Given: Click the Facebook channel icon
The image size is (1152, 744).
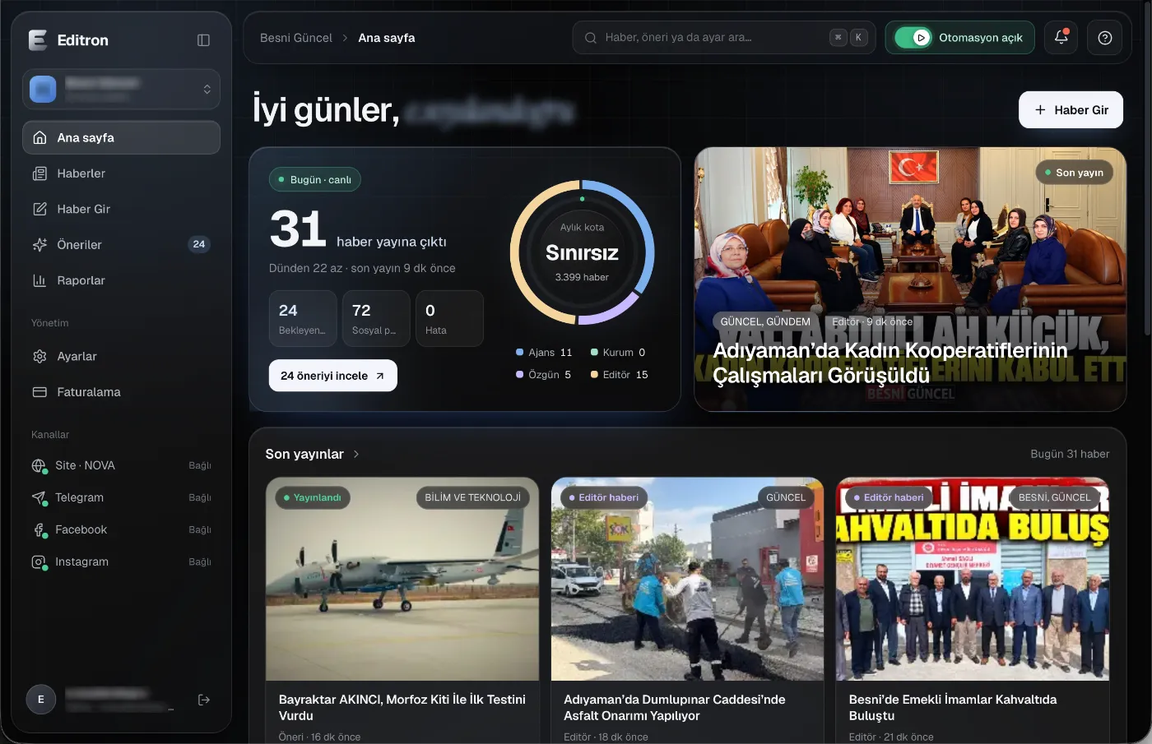Looking at the screenshot, I should coord(39,530).
